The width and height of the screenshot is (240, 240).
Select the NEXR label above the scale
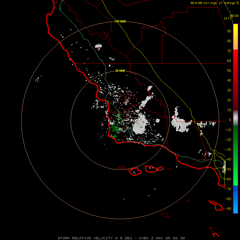[234, 16]
